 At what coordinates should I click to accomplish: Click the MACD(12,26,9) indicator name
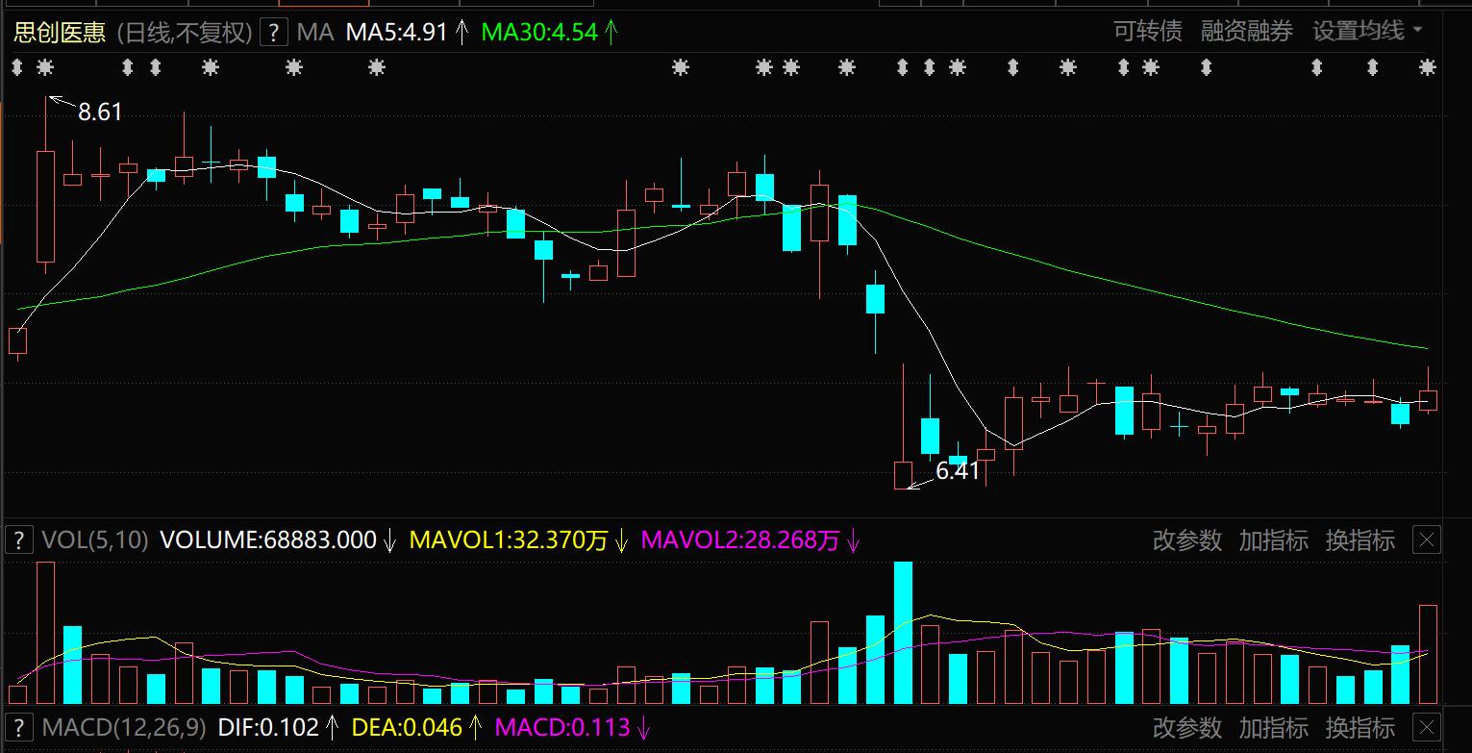pos(123,728)
